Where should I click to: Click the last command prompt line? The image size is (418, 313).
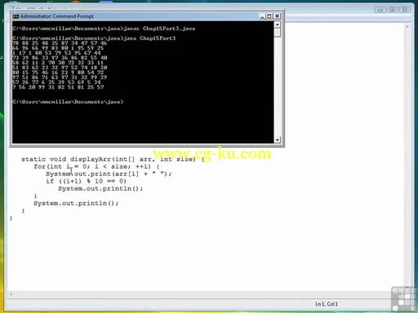[x=68, y=102]
